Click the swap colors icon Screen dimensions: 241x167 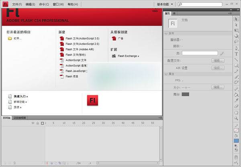237,149
